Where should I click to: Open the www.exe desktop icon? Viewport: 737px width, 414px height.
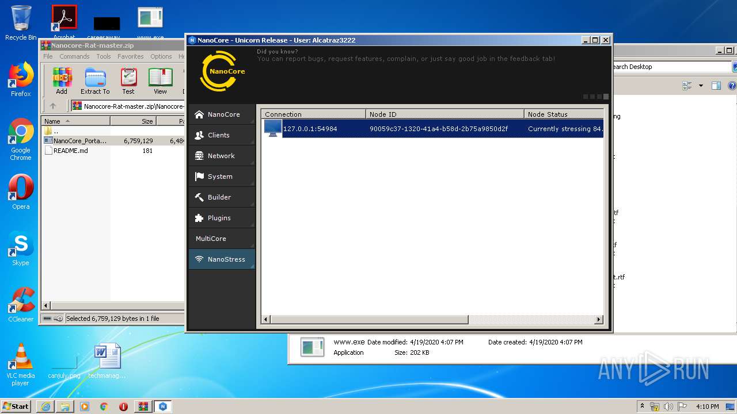150,23
